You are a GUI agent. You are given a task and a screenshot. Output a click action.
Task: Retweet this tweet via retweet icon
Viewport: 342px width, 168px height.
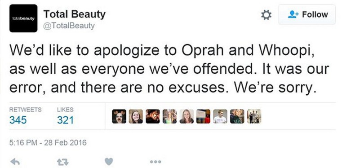coord(62,162)
